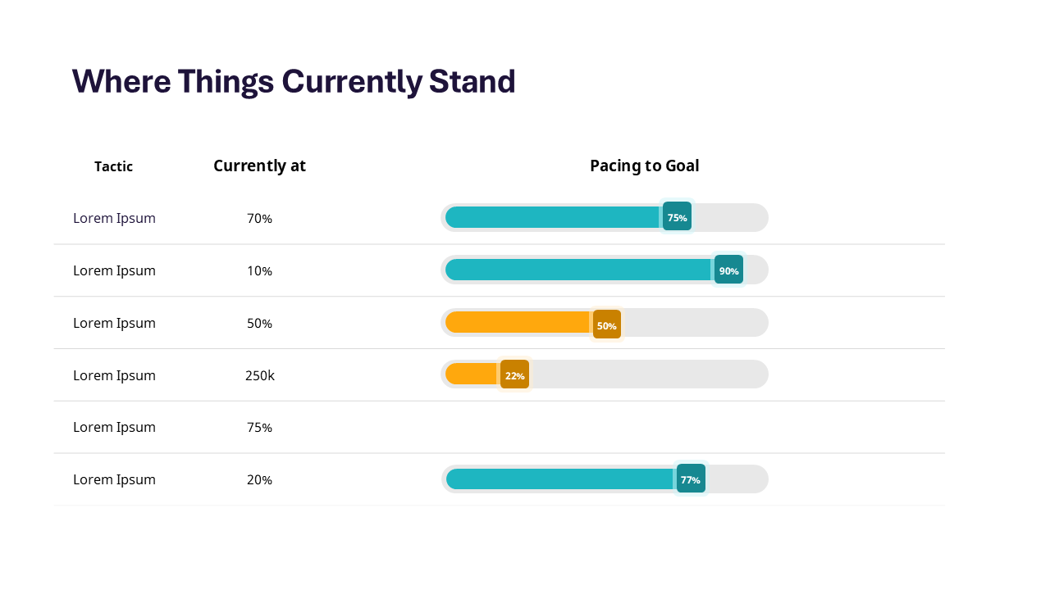Click the 'Pacing to Goal' column header
Image resolution: width=1050 pixels, height=590 pixels.
[x=644, y=166]
